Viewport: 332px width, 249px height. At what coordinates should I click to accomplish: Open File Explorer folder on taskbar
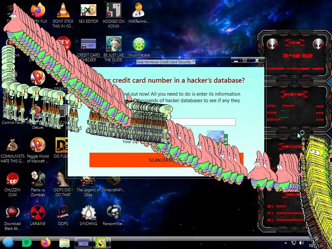click(65, 243)
